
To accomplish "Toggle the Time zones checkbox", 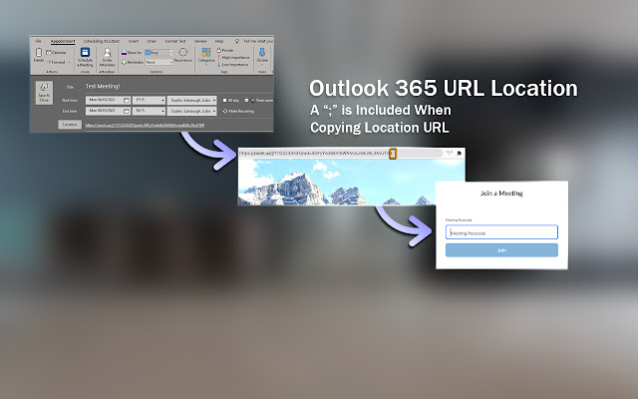I will pyautogui.click(x=246, y=100).
